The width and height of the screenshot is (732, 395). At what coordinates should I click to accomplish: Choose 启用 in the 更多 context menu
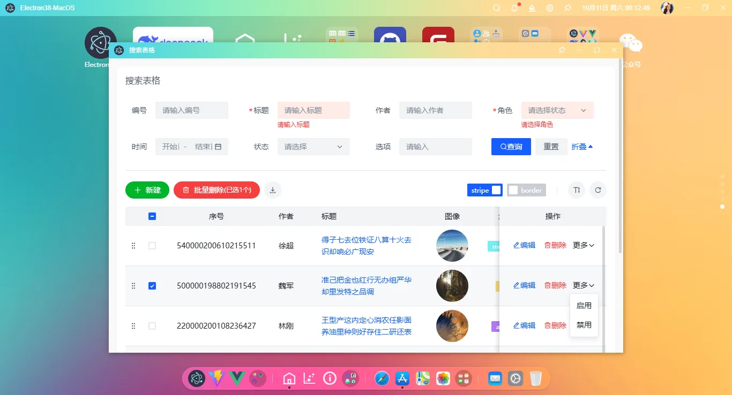584,305
